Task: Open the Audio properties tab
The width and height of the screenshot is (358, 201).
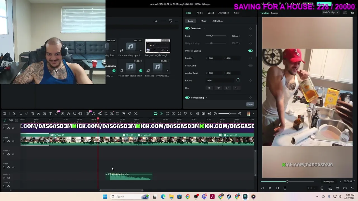Action: [x=200, y=13]
